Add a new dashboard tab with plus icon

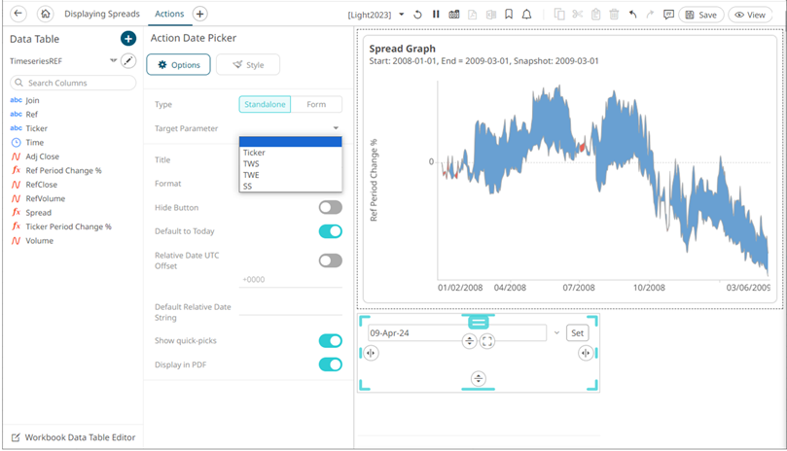pos(199,15)
